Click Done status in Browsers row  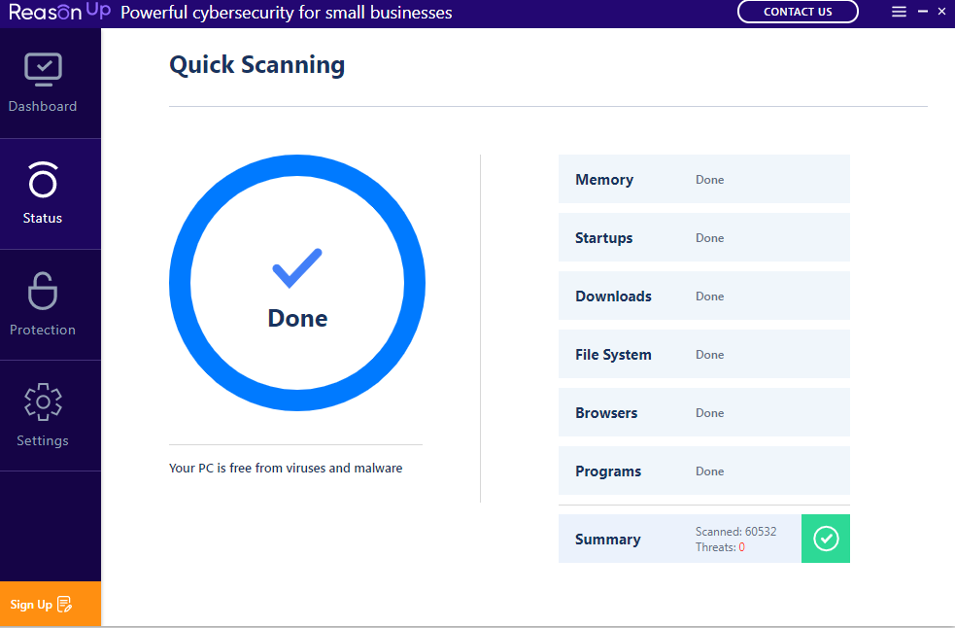pos(709,413)
